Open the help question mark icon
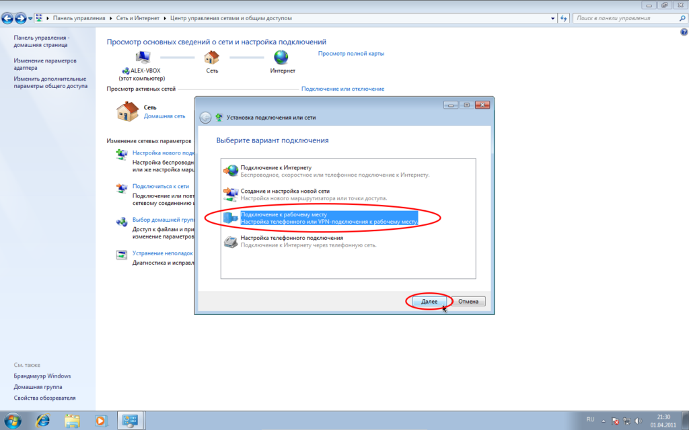Screen dimensions: 689x430 pyautogui.click(x=684, y=32)
